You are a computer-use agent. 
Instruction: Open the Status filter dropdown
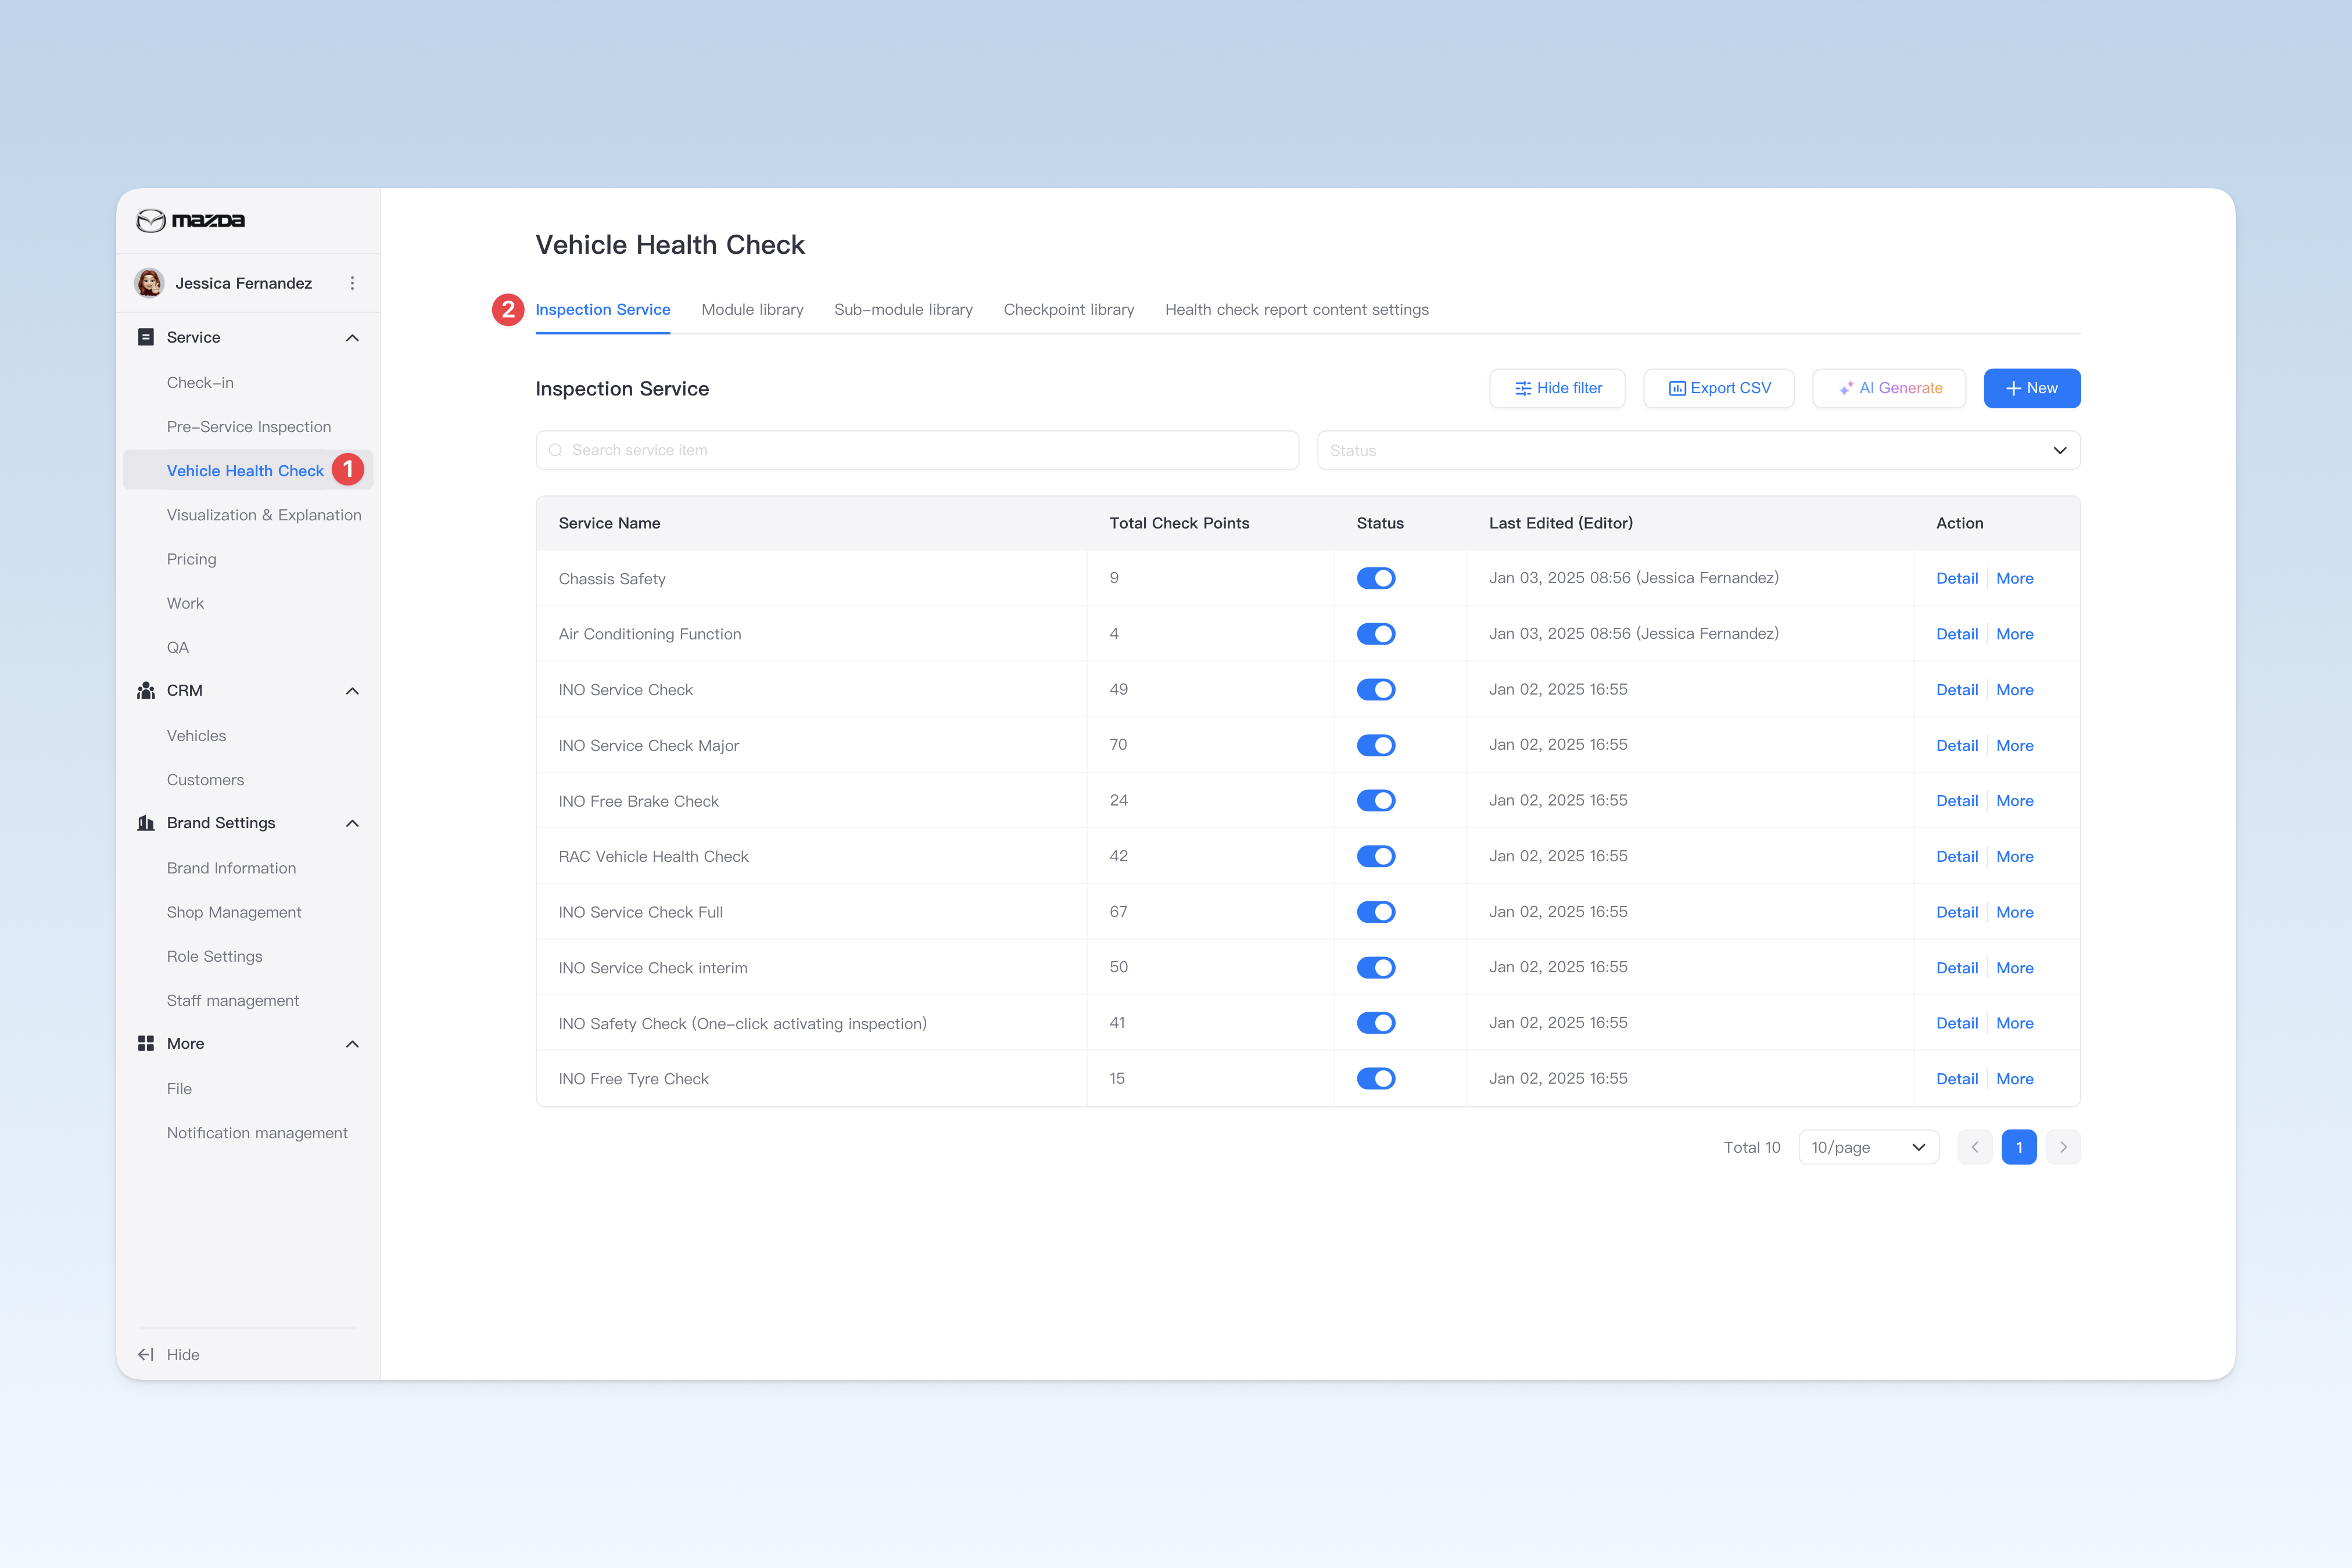(x=1699, y=450)
